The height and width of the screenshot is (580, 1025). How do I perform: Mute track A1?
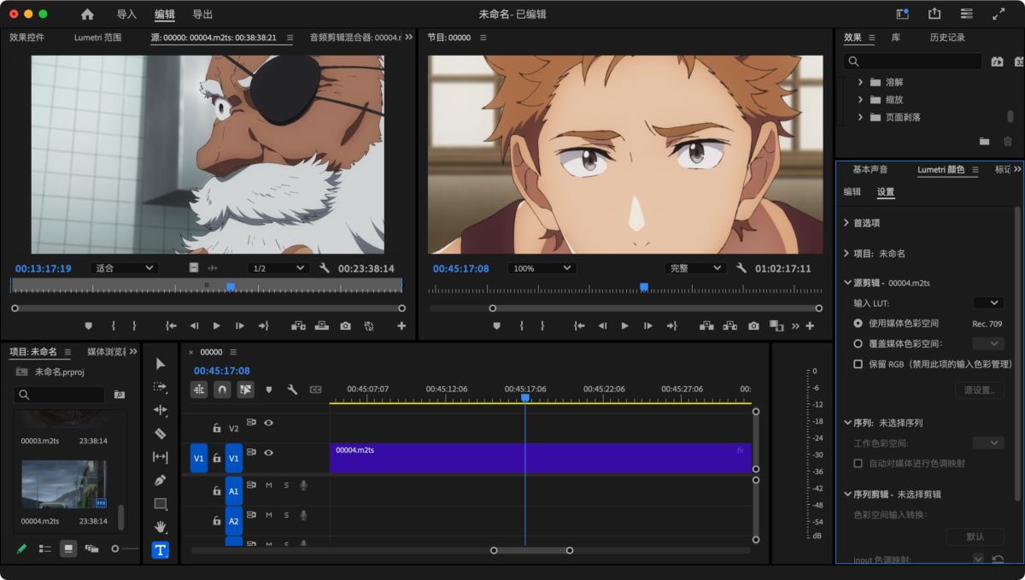pos(269,486)
